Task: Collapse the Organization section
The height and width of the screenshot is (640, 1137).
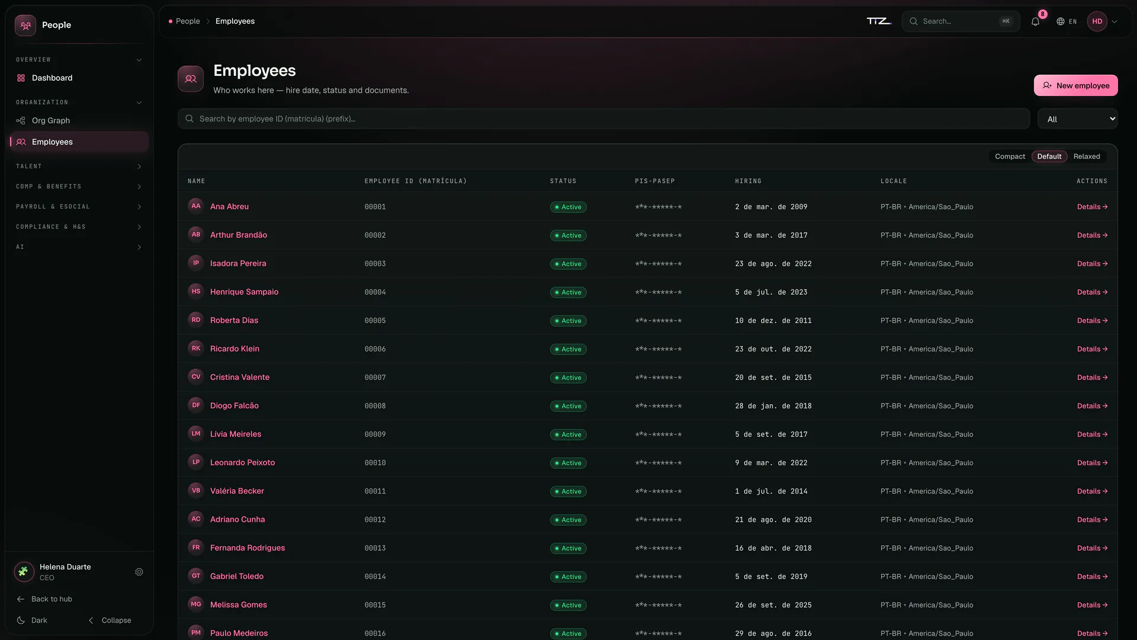Action: (x=79, y=103)
